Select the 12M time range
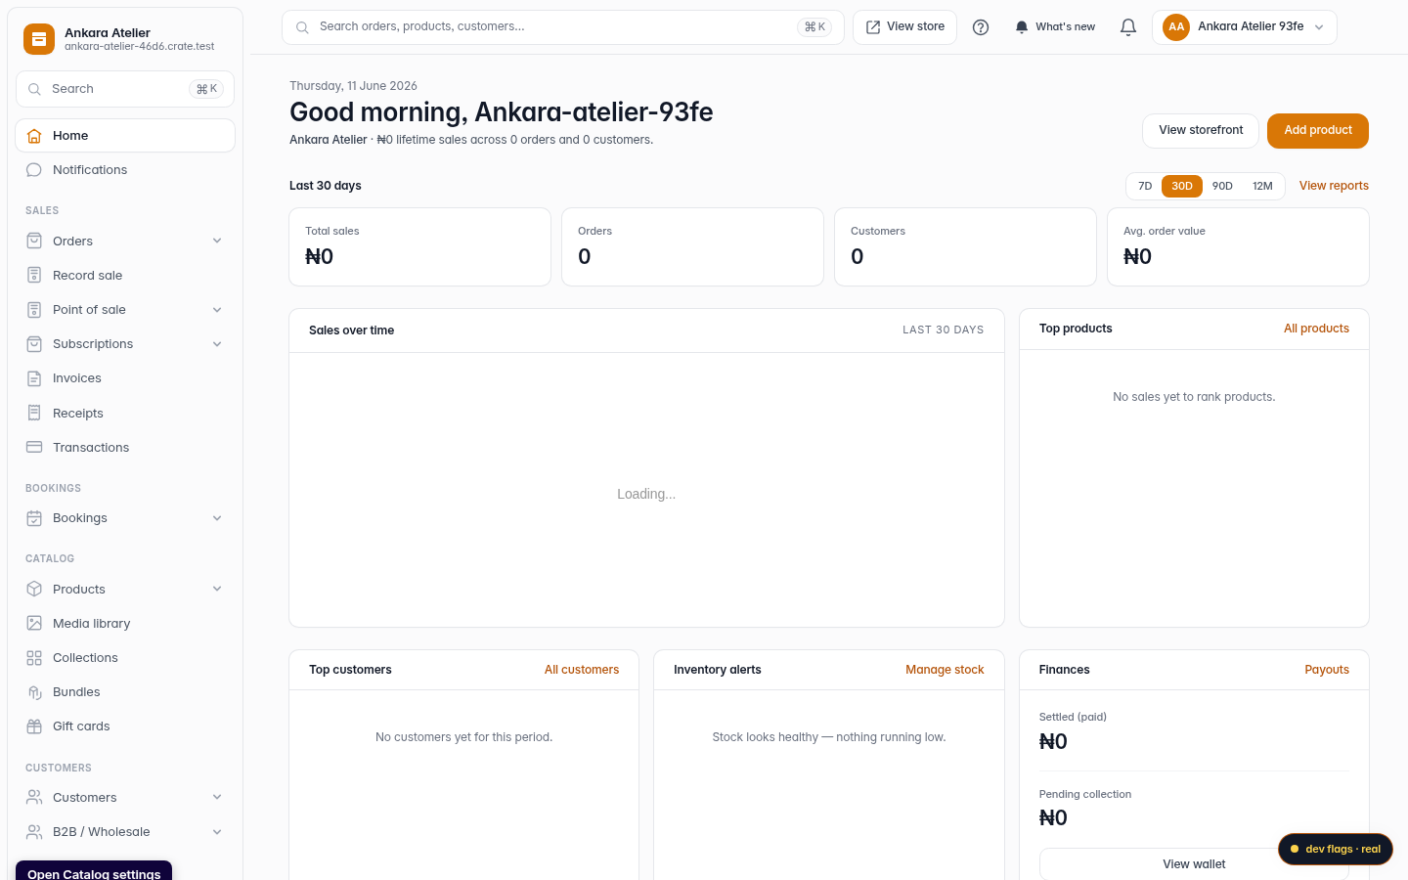Viewport: 1408px width, 880px height. pyautogui.click(x=1262, y=186)
